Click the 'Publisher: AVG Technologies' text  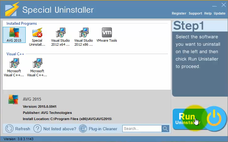pos(47,113)
